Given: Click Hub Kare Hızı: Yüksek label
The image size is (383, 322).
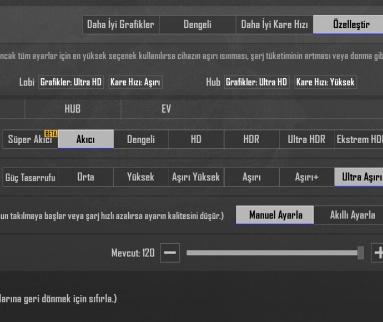Looking at the screenshot, I should [x=325, y=82].
